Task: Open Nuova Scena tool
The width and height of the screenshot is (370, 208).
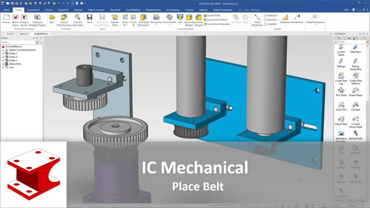Action: [15, 20]
